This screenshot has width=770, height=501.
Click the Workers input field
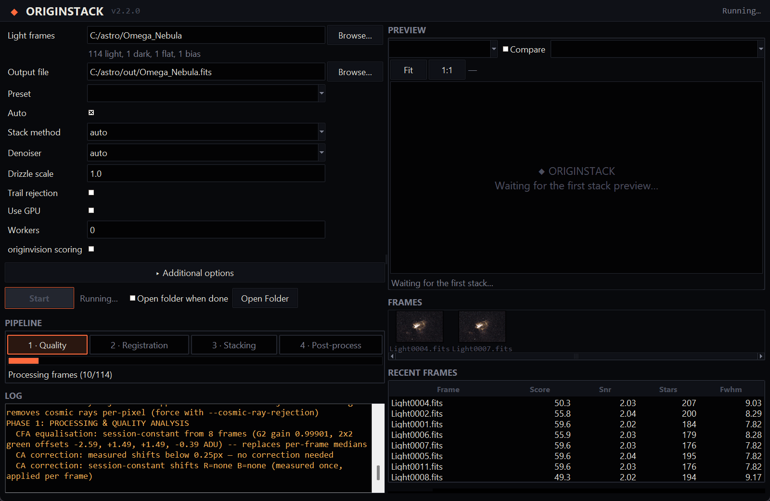point(206,230)
